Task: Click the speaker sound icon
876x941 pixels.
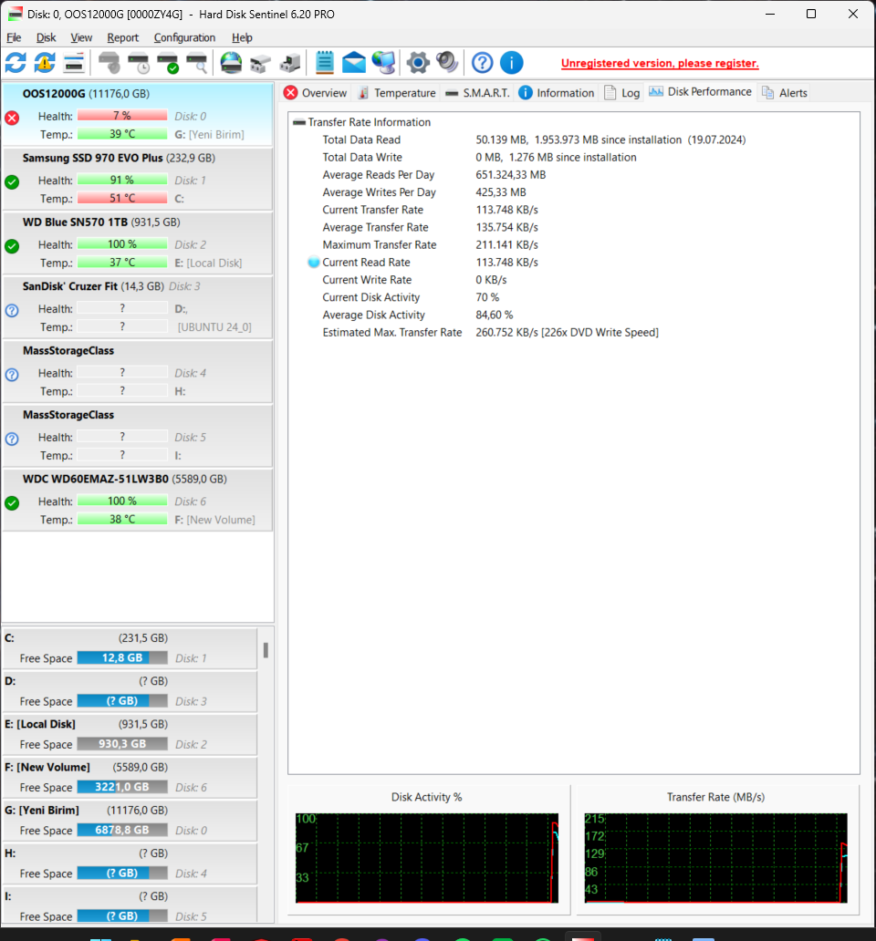Action: (447, 62)
